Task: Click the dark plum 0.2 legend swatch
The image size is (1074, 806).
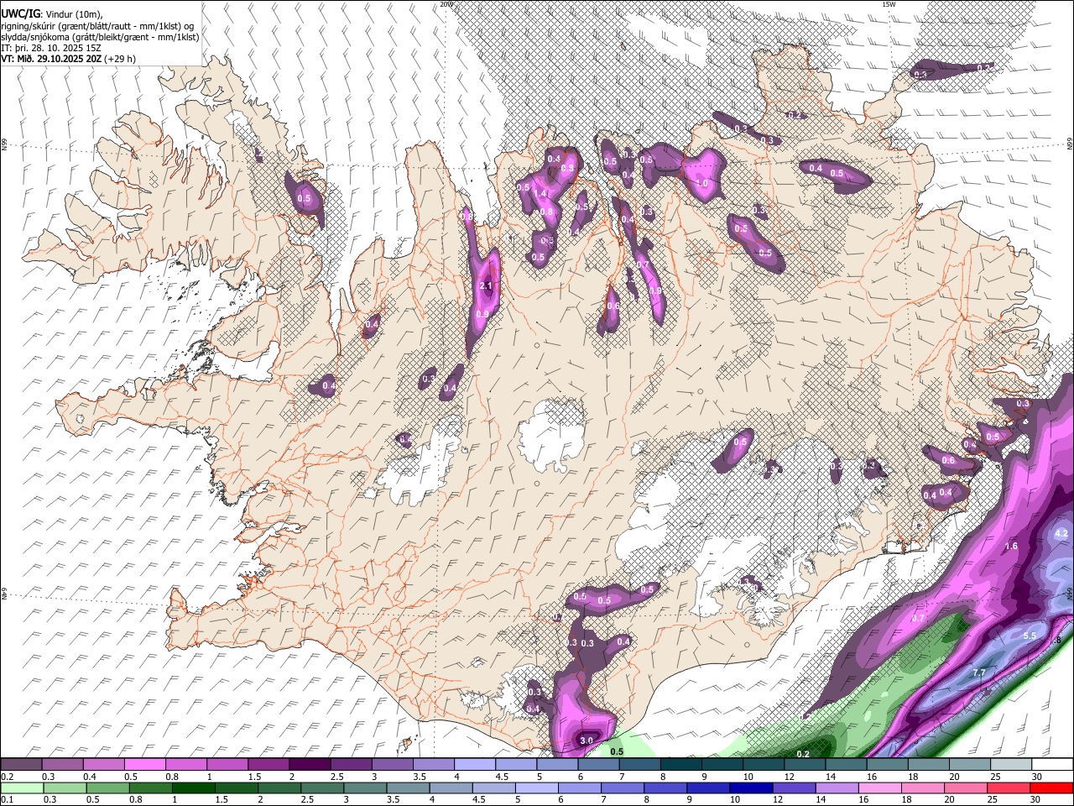Action: (21, 764)
